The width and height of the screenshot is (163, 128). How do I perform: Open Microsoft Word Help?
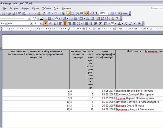pyautogui.click(x=113, y=13)
